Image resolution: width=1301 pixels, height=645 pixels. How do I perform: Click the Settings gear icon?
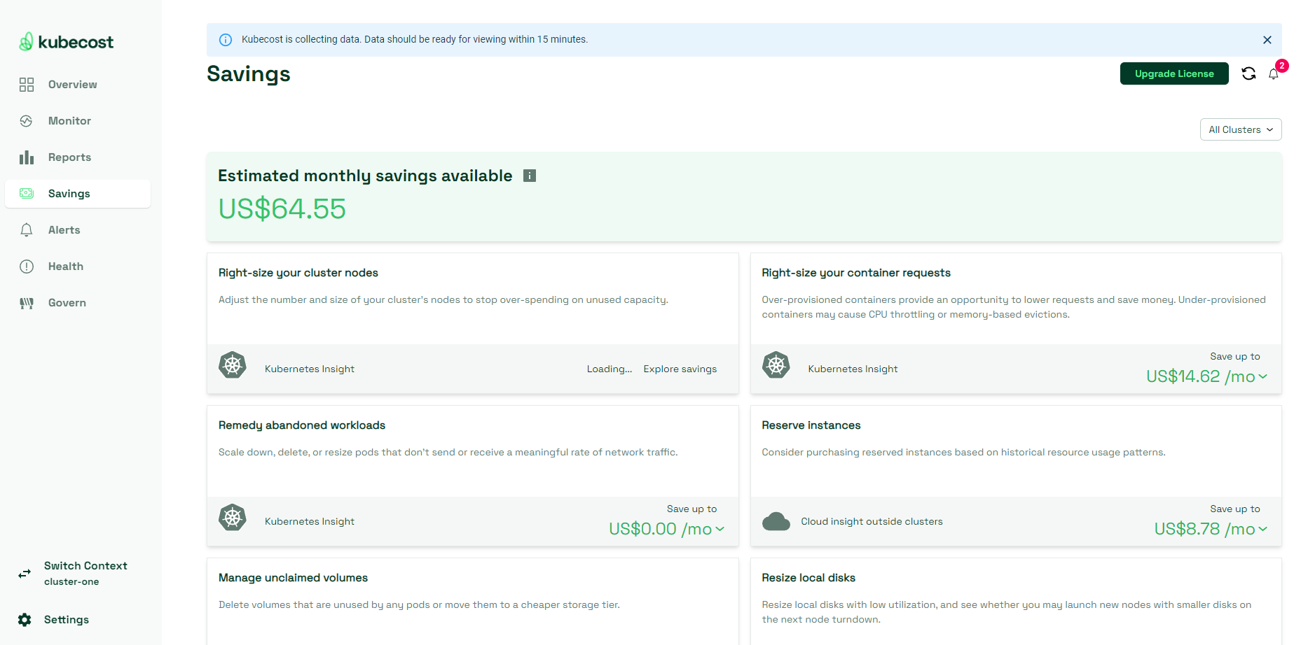pyautogui.click(x=25, y=620)
